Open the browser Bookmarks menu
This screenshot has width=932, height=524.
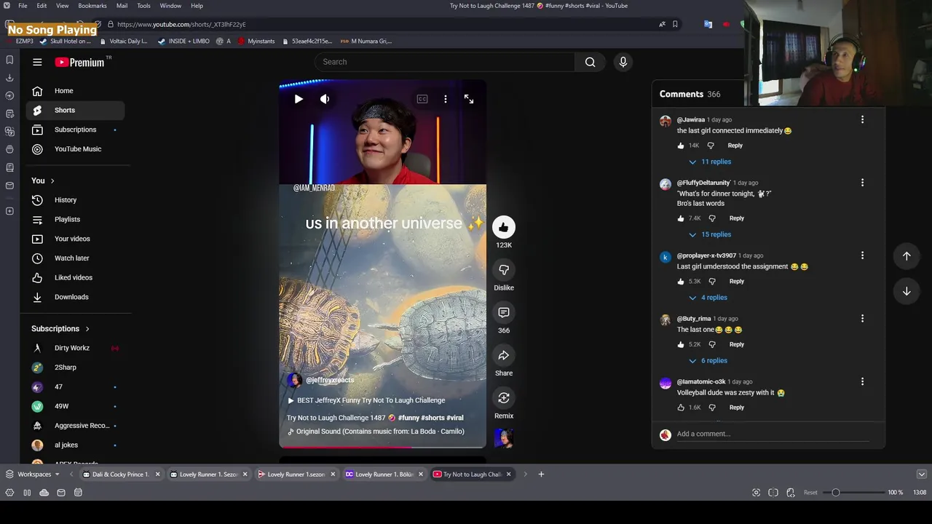click(92, 6)
